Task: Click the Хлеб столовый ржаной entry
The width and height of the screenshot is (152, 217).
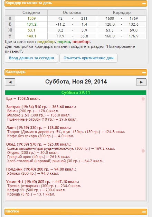Action: point(55,161)
